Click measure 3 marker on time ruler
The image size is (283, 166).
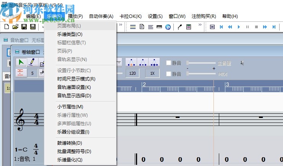tap(227, 84)
